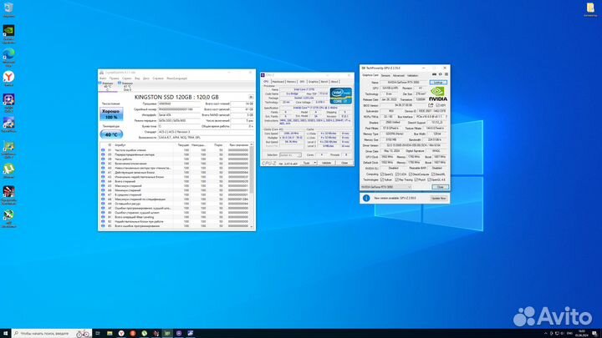The image size is (602, 338).
Task: Click the Update Now button in GPU-Z
Action: point(438,198)
